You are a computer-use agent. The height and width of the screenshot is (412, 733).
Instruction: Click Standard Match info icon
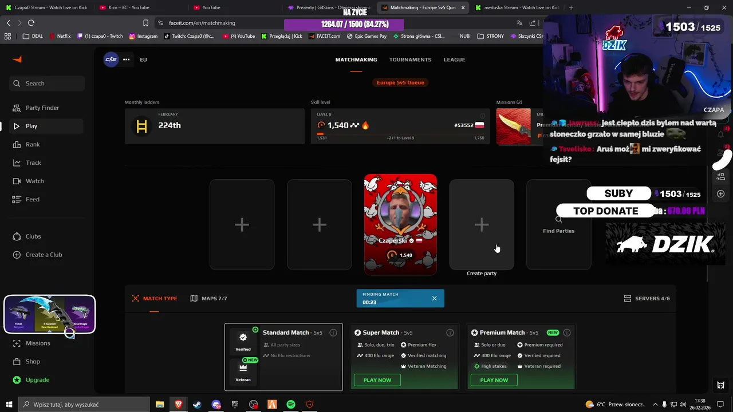(x=333, y=332)
